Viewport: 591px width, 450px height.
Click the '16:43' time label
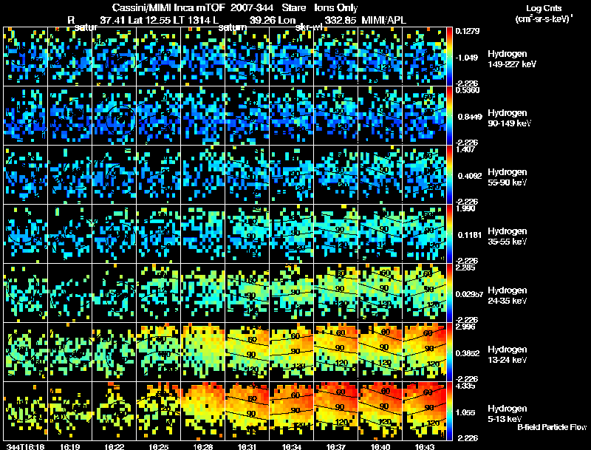tap(424, 447)
